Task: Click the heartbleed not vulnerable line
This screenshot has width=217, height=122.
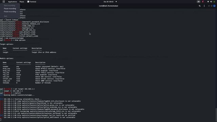Action: point(31,103)
